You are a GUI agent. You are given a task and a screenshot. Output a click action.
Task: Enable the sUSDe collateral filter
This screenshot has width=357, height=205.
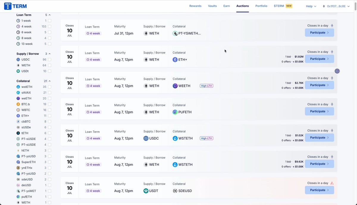click(50, 127)
